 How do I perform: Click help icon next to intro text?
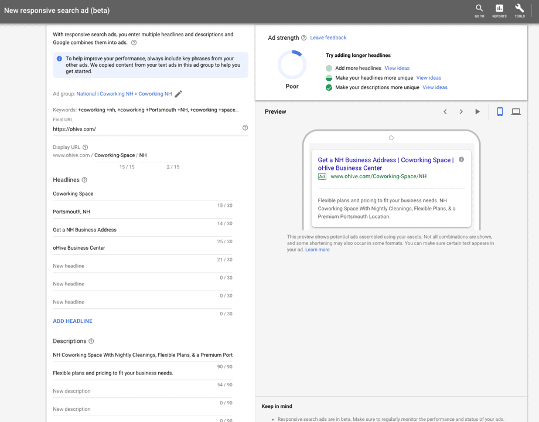tap(134, 43)
